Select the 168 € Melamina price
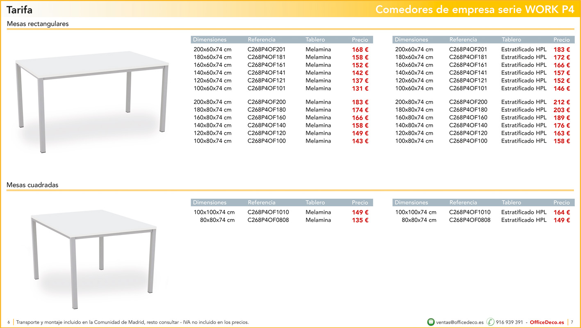Viewport: 581px width, 328px height. (x=360, y=50)
